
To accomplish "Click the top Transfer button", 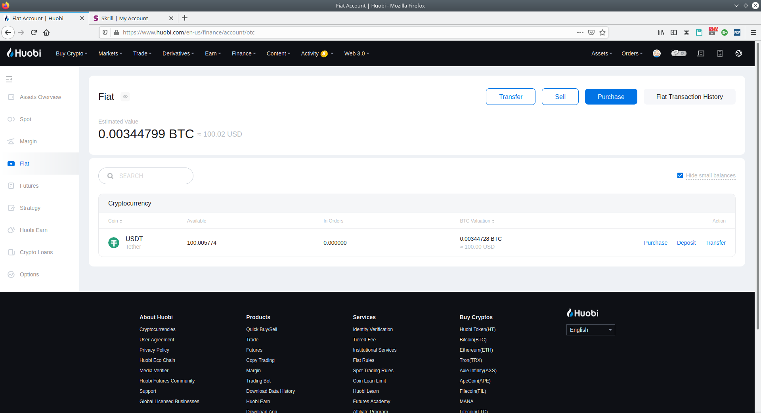I will coord(511,97).
